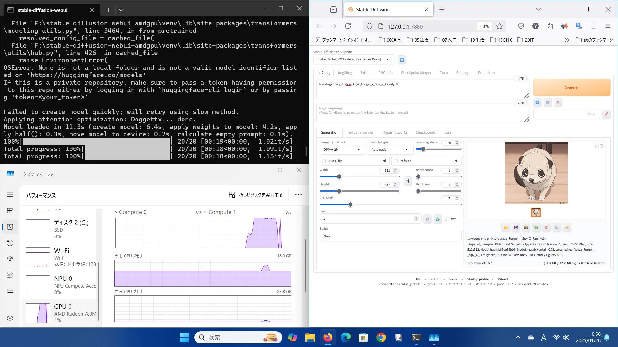Open the Github footer link

click(434, 279)
